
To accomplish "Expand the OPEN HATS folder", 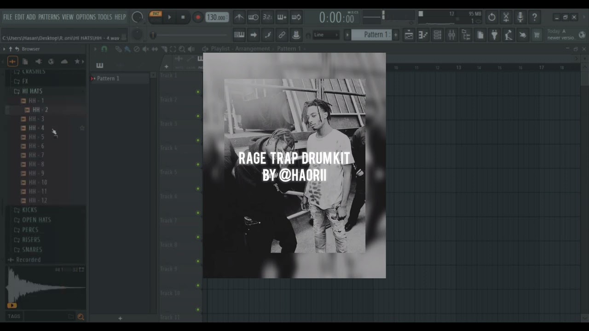I will (x=36, y=220).
